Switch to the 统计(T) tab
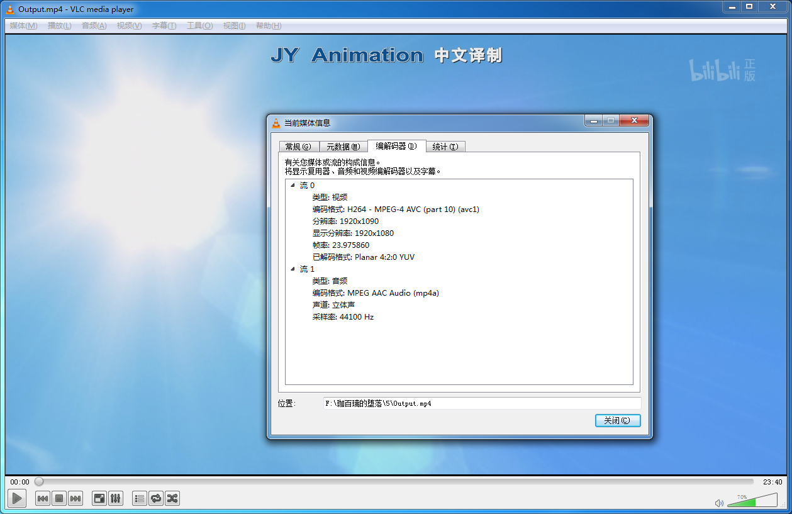The width and height of the screenshot is (792, 514). 445,147
